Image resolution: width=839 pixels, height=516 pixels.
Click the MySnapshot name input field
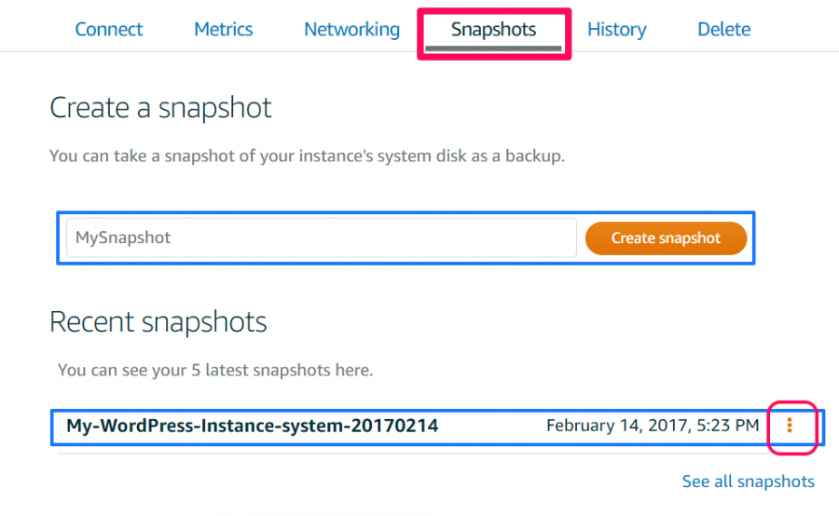click(322, 238)
